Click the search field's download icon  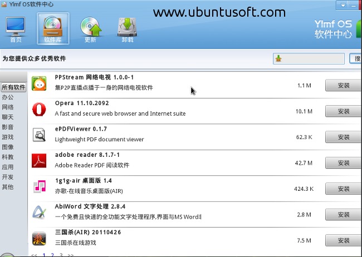(278, 58)
